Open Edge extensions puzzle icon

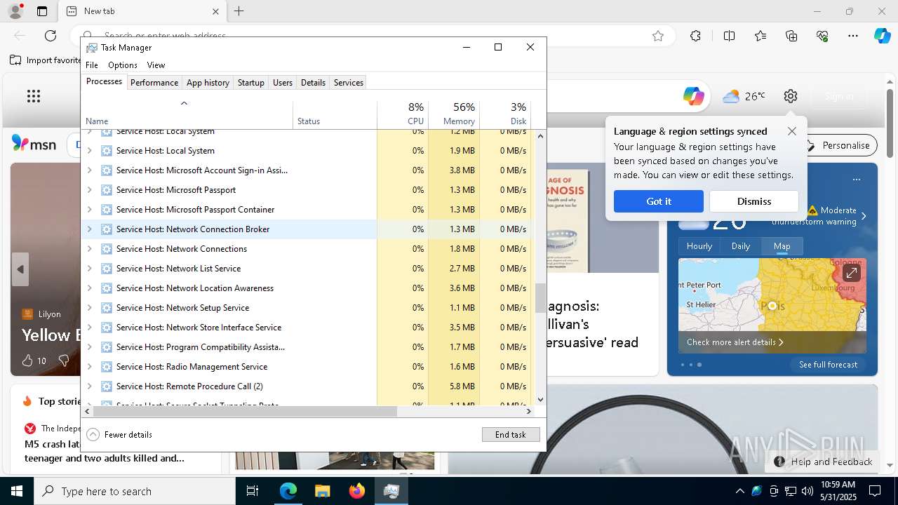(695, 36)
